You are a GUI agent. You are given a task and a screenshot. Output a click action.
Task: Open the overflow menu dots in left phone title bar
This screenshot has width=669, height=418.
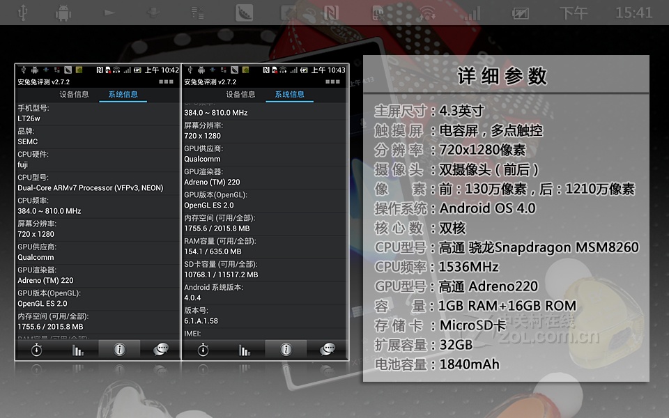tap(166, 82)
